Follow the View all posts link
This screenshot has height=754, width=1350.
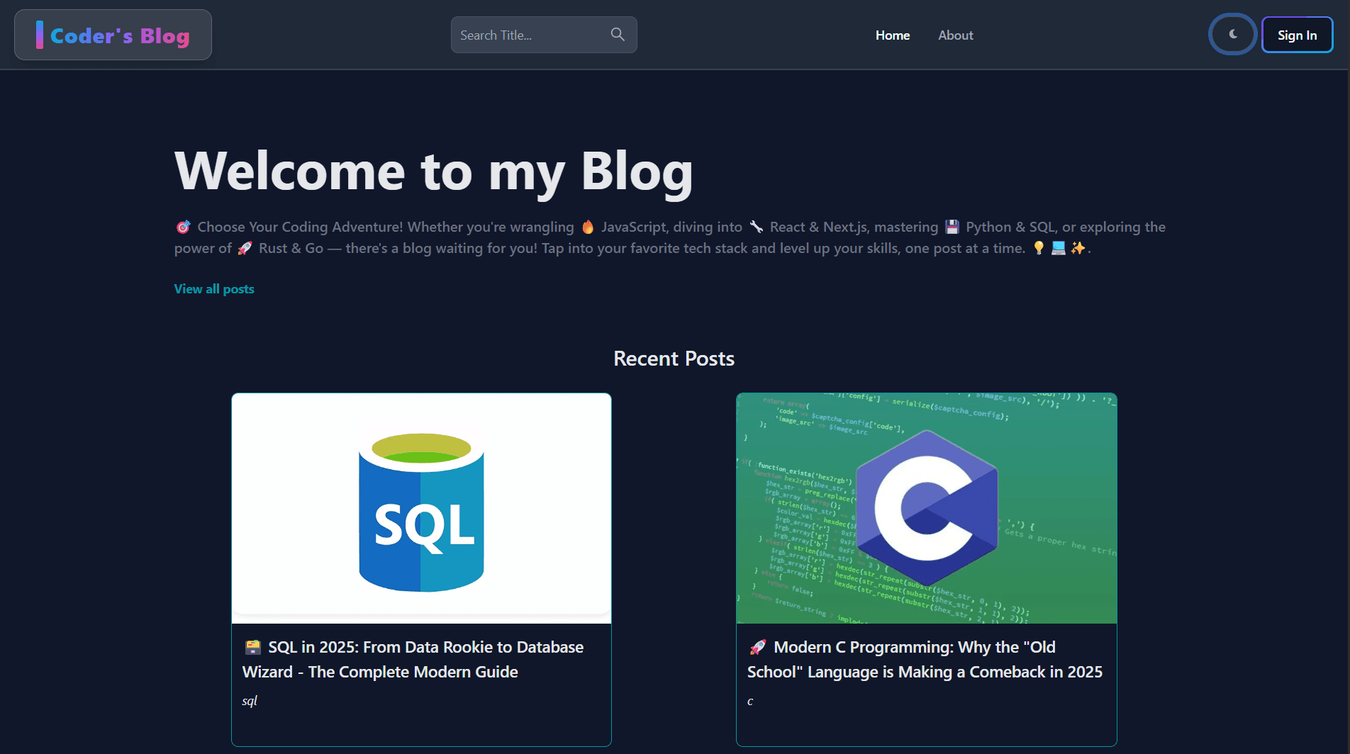tap(213, 288)
